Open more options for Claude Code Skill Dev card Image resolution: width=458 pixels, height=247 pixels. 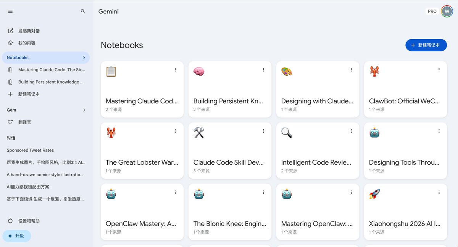click(263, 131)
